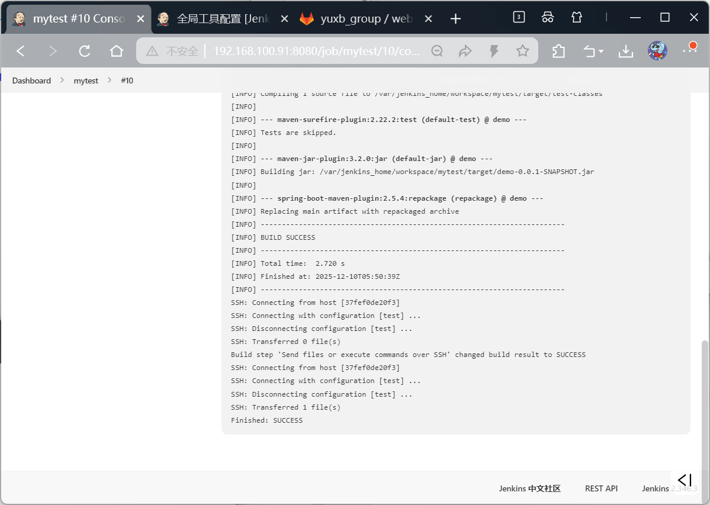Close the 全局工具配置 tab
This screenshot has width=710, height=505.
point(284,18)
